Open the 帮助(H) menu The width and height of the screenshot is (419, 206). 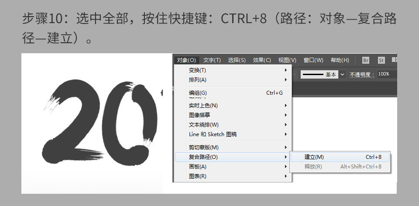tap(340, 60)
